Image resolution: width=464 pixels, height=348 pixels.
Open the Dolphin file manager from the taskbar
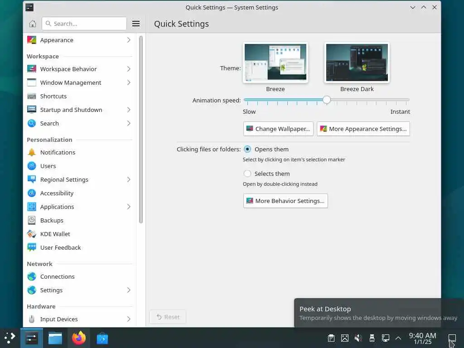tap(55, 338)
